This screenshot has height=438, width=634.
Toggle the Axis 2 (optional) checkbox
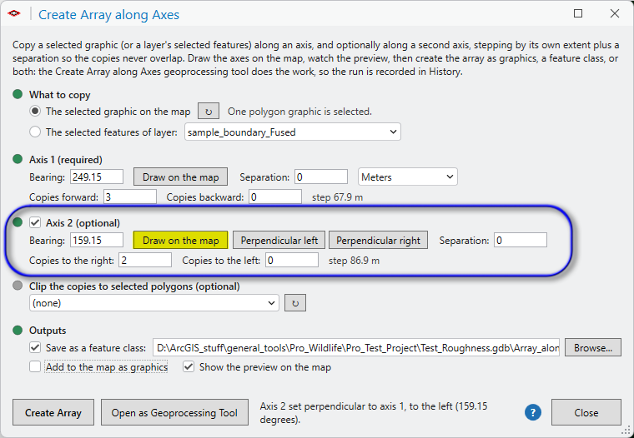tap(35, 223)
